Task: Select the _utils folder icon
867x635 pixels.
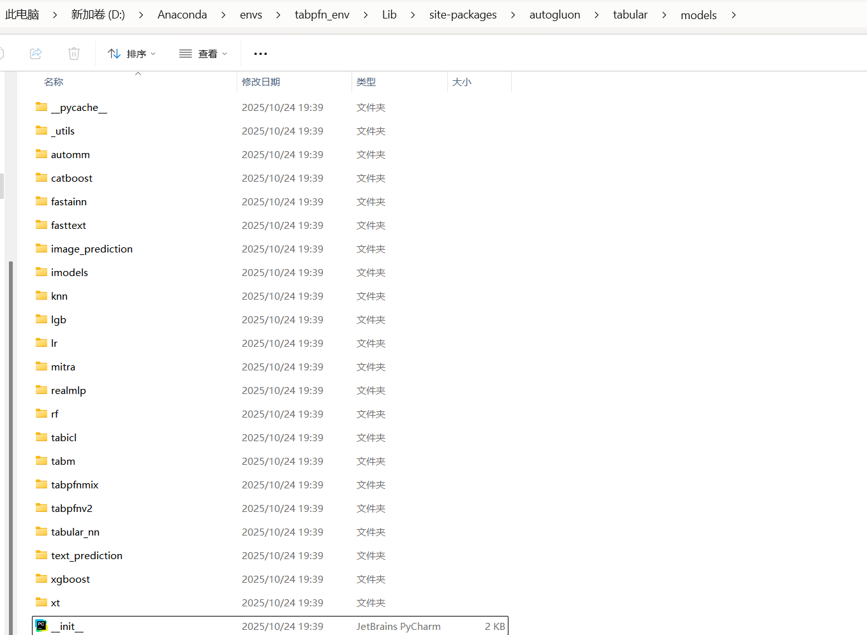Action: tap(41, 130)
